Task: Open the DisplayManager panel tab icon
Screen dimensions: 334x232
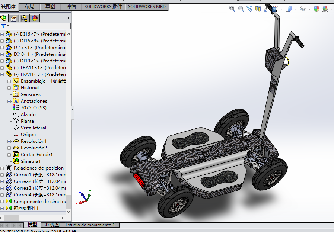Action: tap(35, 18)
